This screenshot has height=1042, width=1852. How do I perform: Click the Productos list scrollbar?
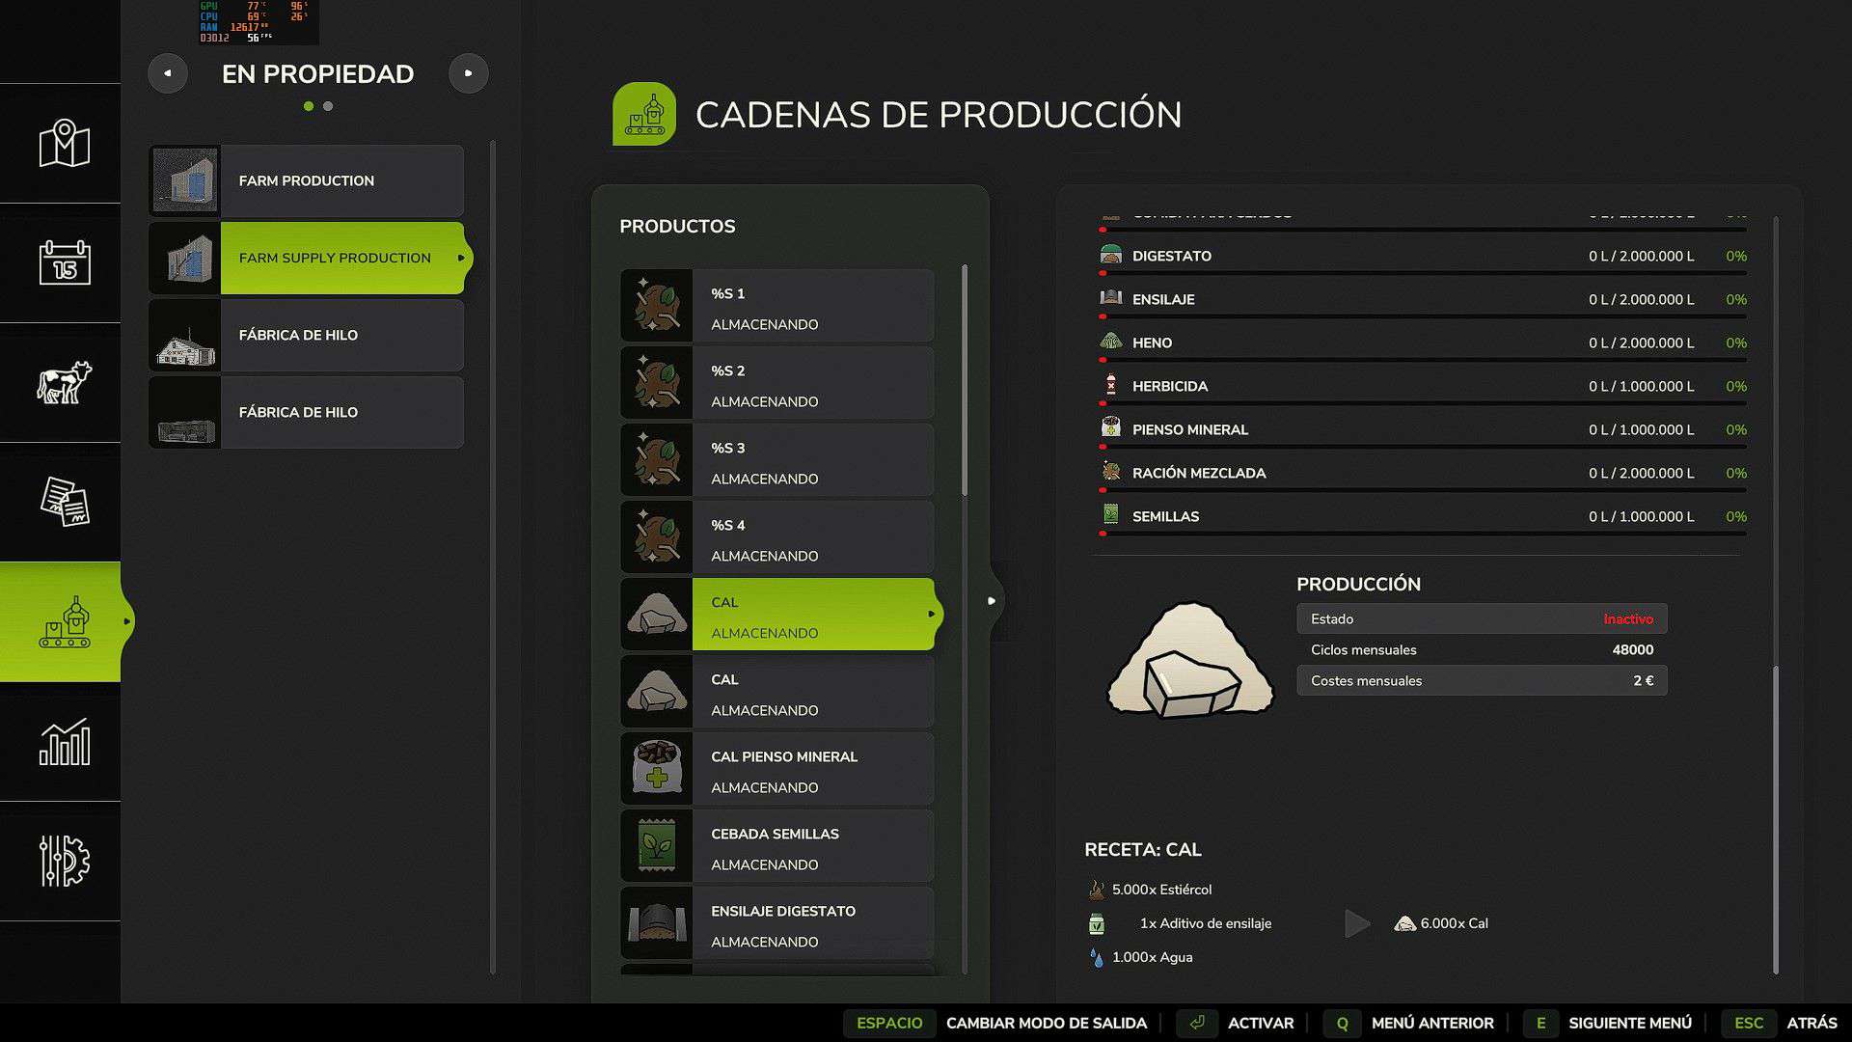click(x=964, y=381)
